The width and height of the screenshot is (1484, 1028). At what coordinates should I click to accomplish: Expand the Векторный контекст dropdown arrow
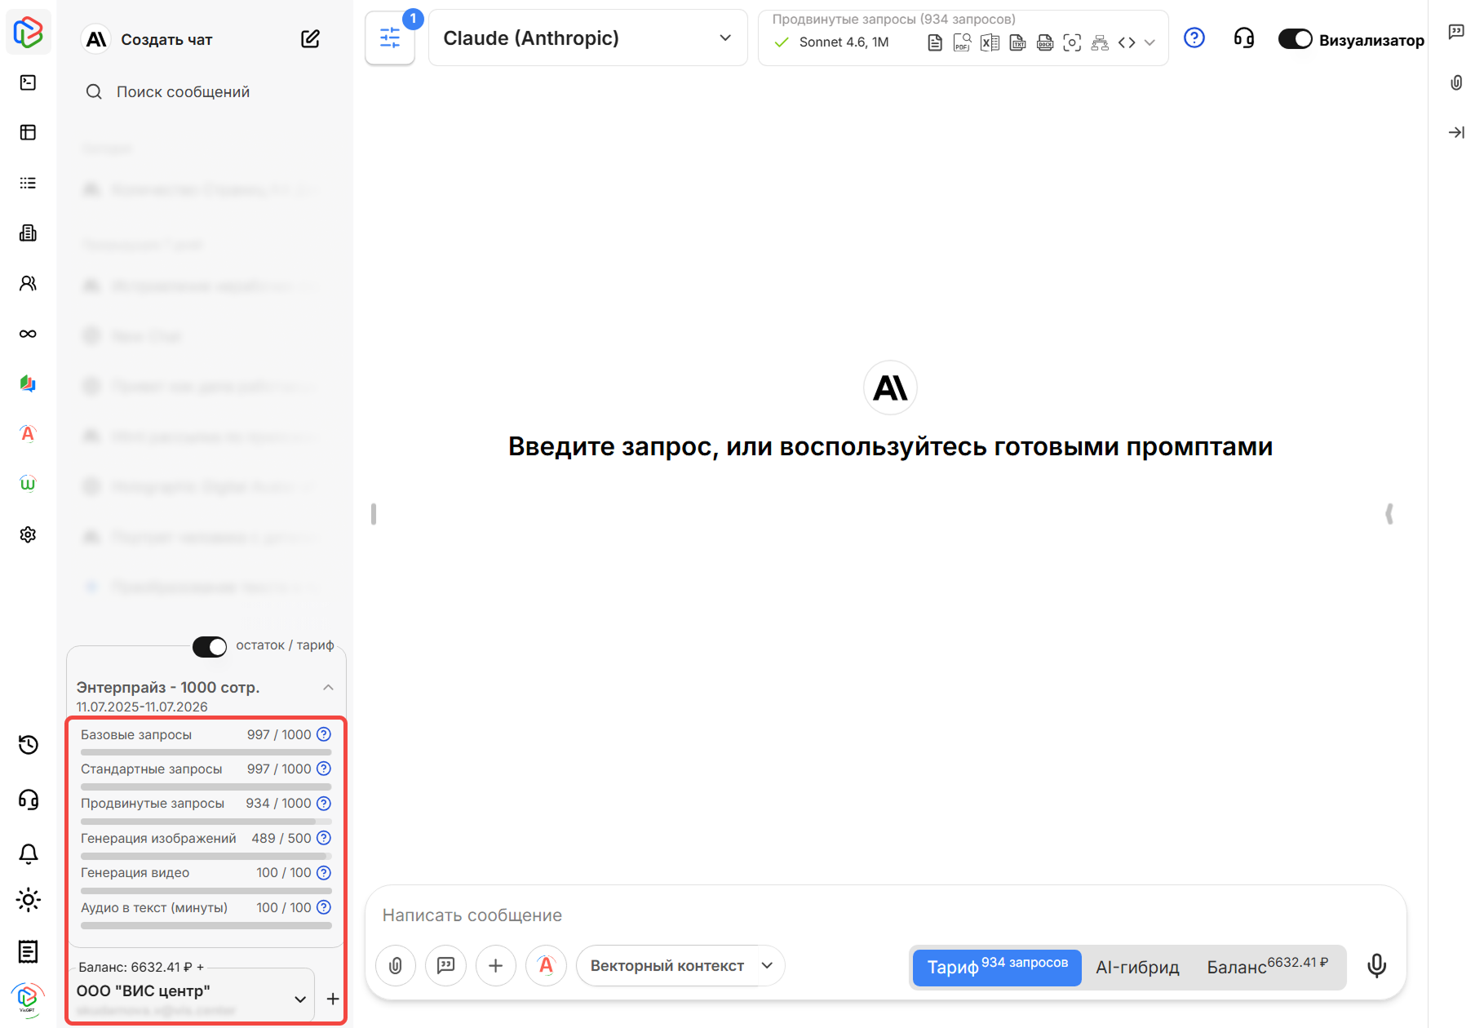[x=767, y=966]
